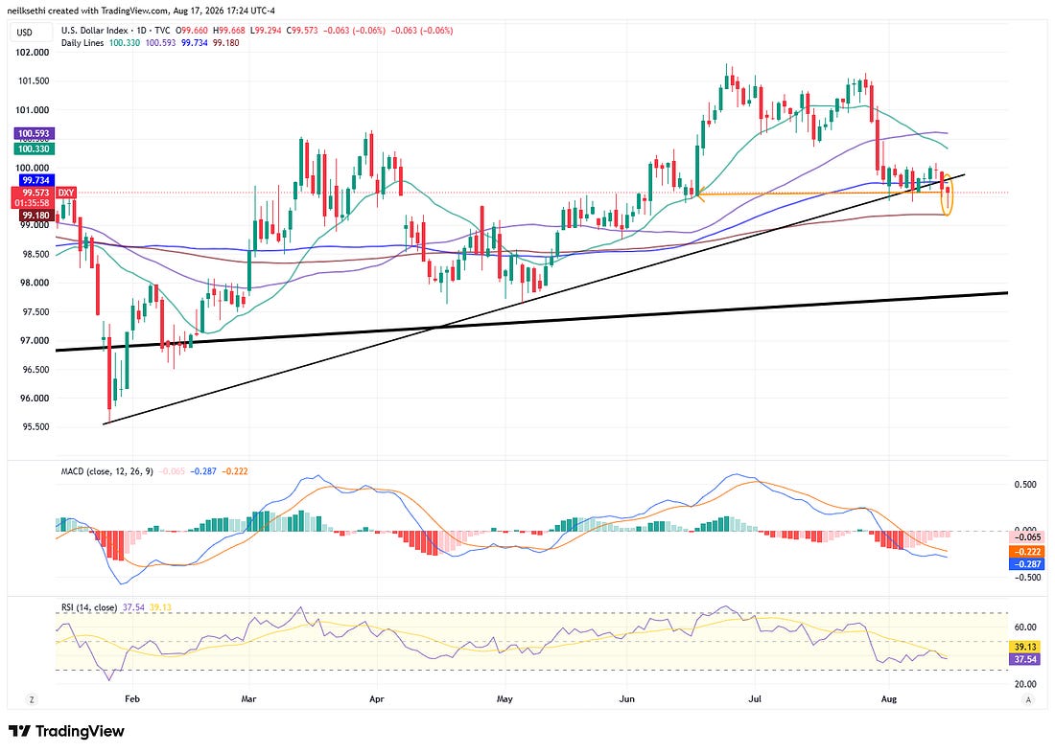Click the 20.00 label on the RSI scale
Image resolution: width=1055 pixels, height=753 pixels.
1024,684
